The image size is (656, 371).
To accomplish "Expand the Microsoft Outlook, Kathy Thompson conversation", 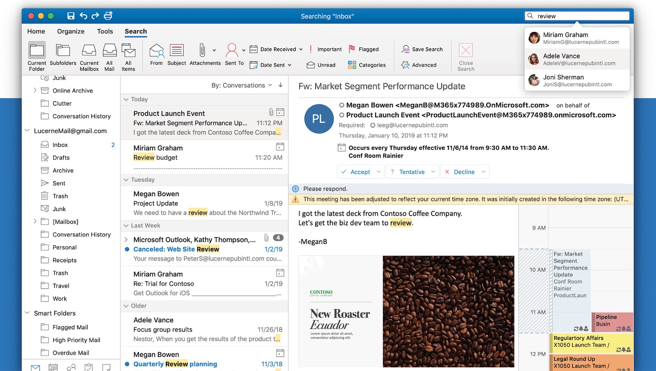I will 126,240.
